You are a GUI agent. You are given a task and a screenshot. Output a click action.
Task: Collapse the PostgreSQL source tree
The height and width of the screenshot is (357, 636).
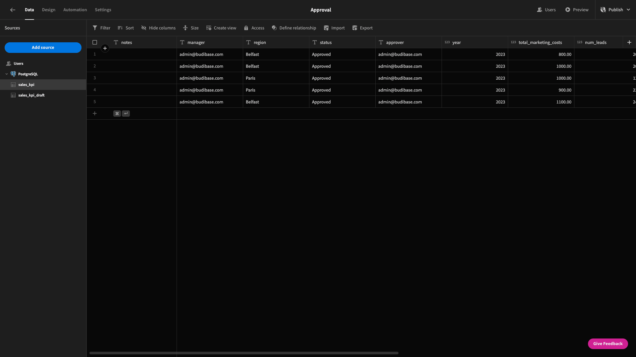coord(7,74)
